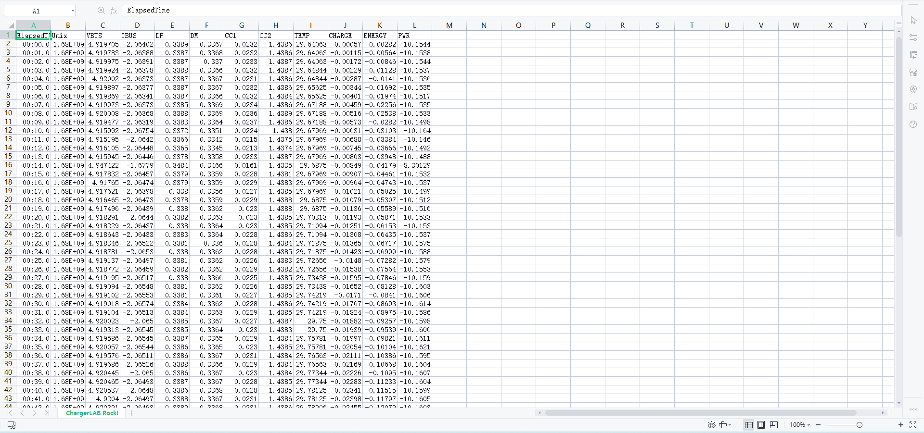Enter full screen mode from status bar
The image size is (924, 433).
pyautogui.click(x=913, y=425)
